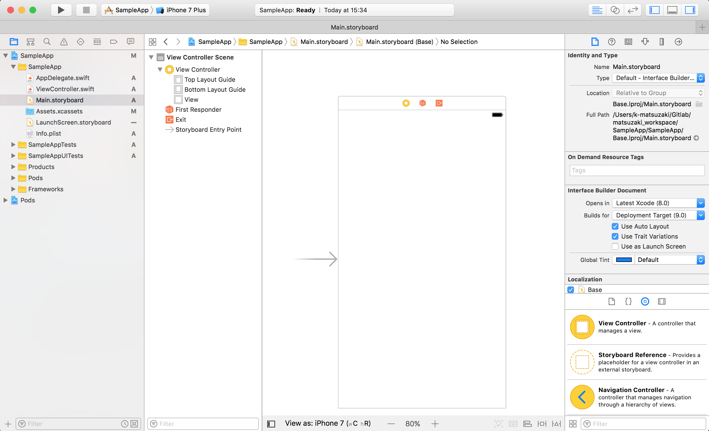Show the Quick Help inspector
Viewport: 709px width, 431px height.
tap(611, 42)
